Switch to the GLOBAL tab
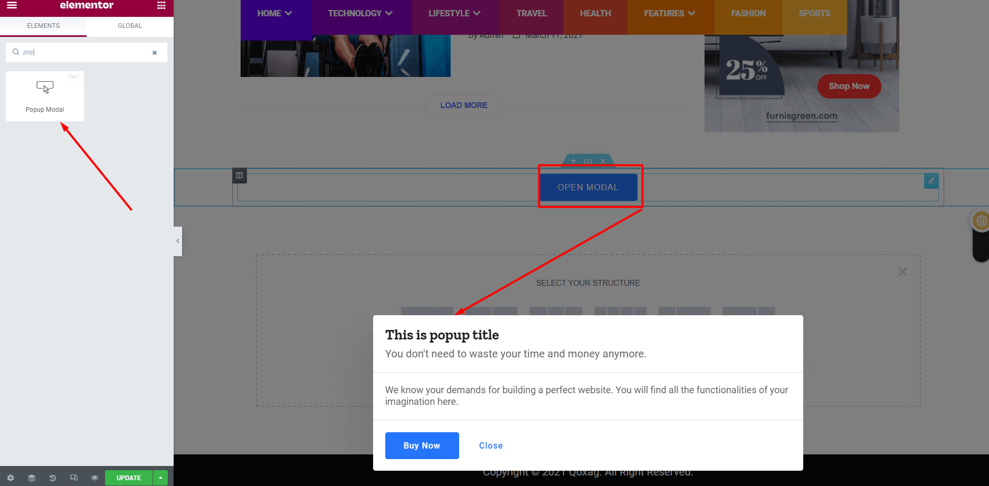This screenshot has height=486, width=989. [x=129, y=25]
